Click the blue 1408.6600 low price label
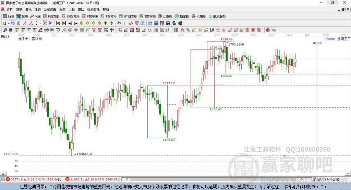Viewport: 351px width, 190px height. coord(84,154)
